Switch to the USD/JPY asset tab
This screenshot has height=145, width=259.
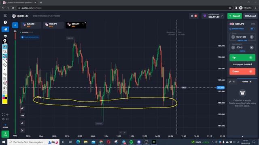coord(53,25)
